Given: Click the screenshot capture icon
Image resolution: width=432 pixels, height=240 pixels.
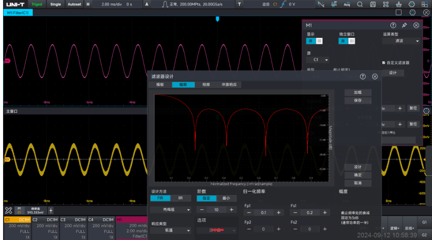Looking at the screenshot, I should coord(386,4).
